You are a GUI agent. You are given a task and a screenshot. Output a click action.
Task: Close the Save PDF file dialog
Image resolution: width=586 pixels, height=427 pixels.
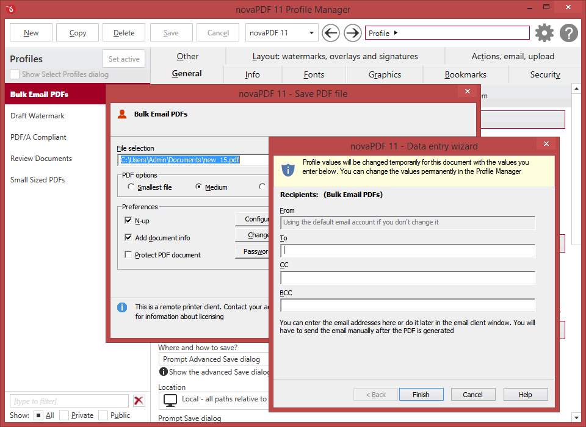click(x=467, y=91)
